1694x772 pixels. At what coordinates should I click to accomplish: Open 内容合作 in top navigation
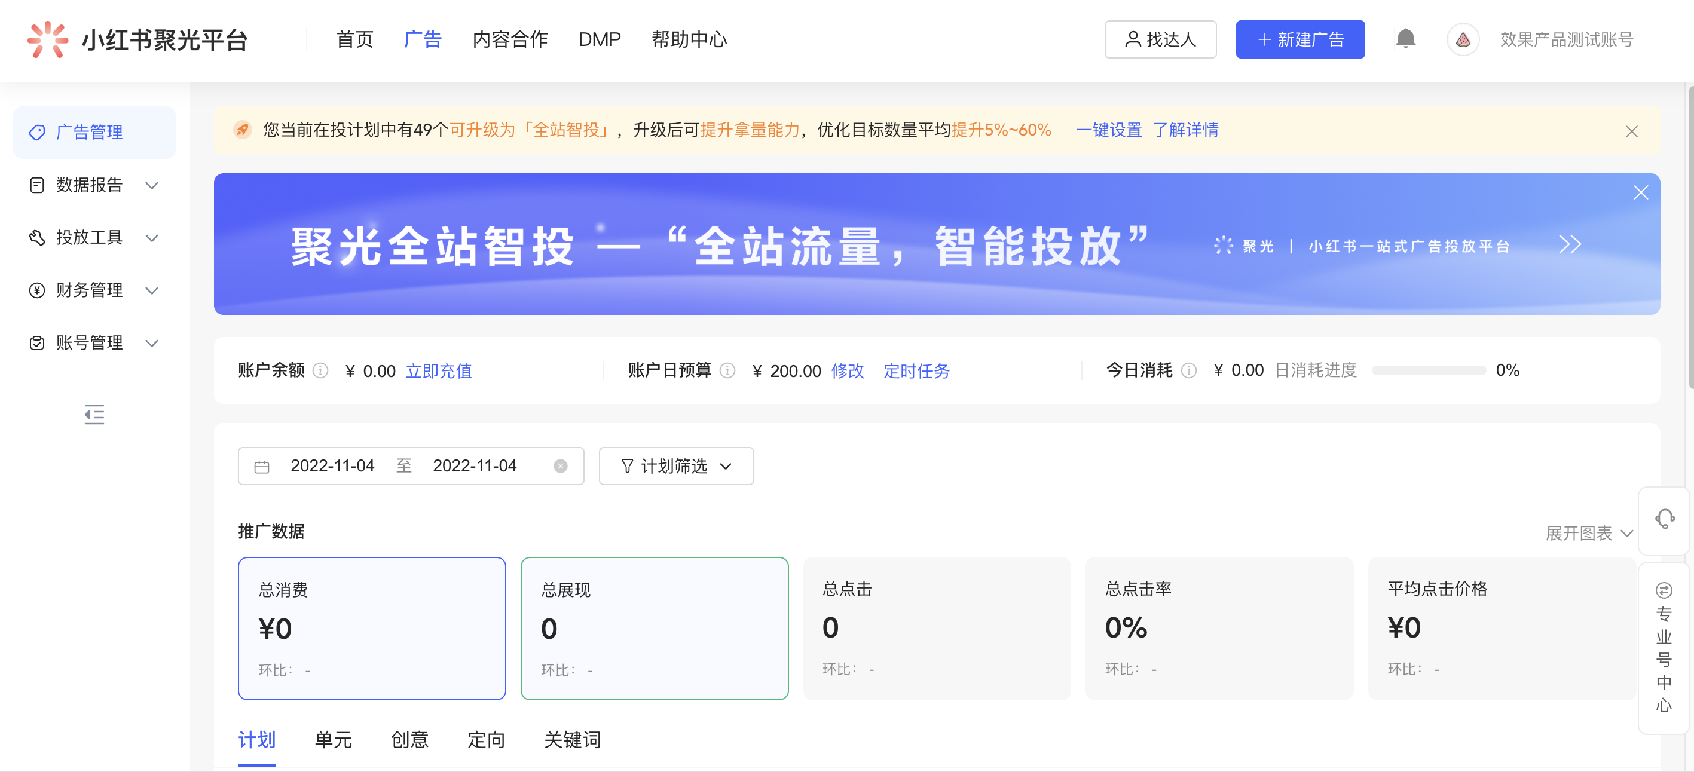(510, 39)
